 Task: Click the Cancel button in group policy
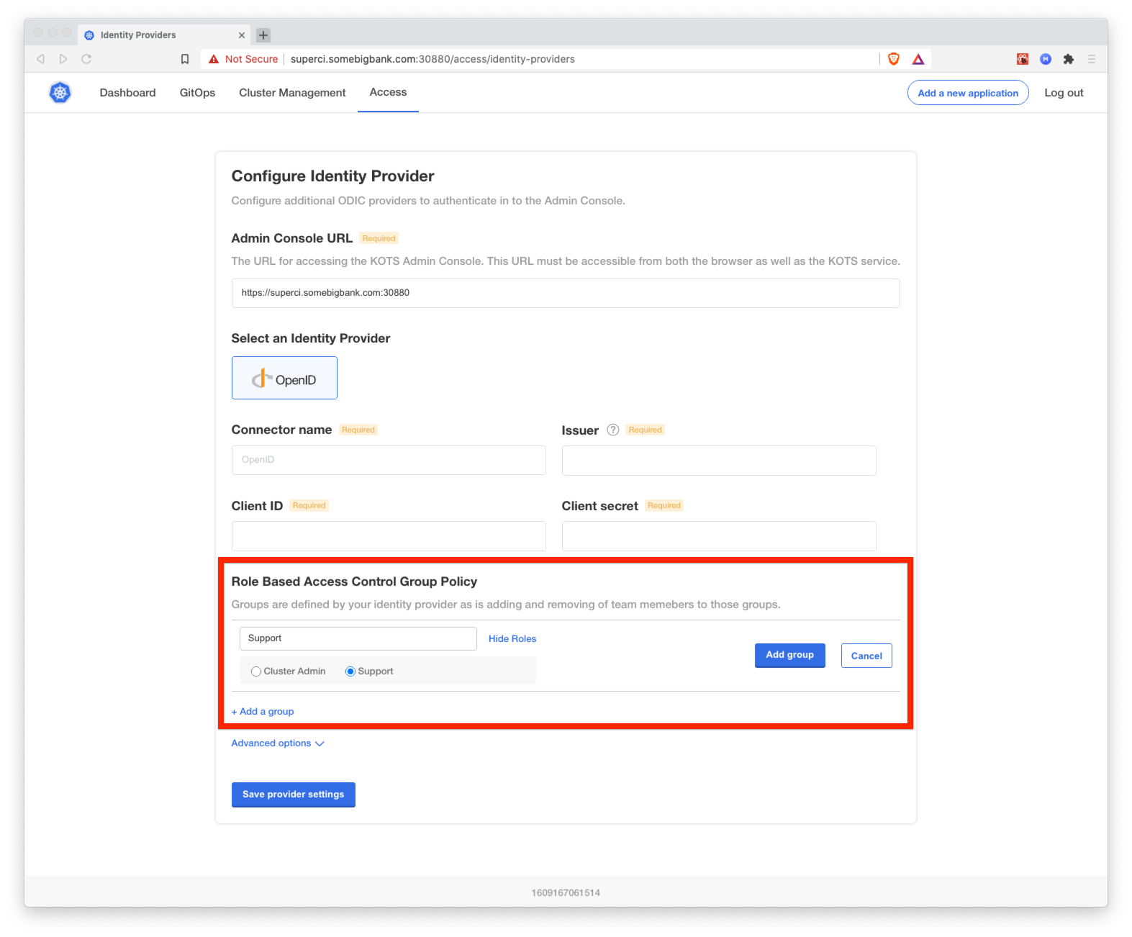[x=866, y=656]
